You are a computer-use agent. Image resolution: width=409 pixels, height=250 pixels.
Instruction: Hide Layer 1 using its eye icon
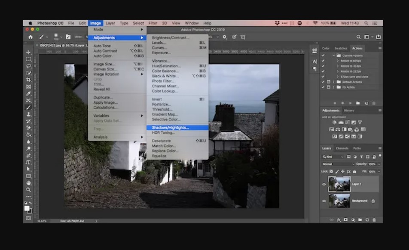tap(324, 184)
